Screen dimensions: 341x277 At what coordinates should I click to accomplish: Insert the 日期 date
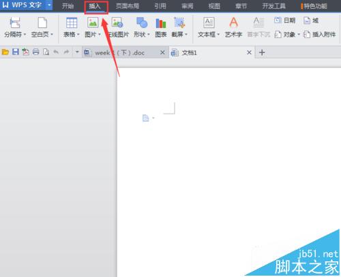(x=285, y=20)
